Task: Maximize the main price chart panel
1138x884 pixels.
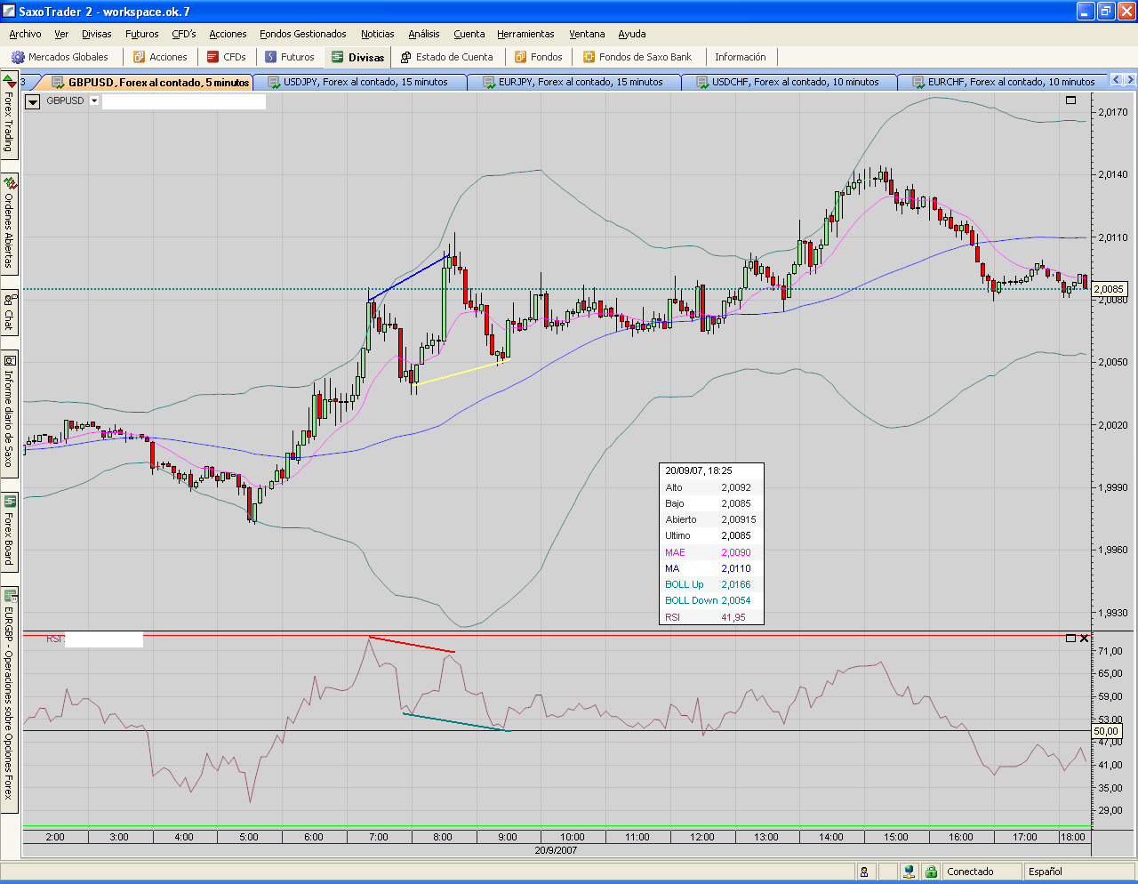Action: 1070,100
